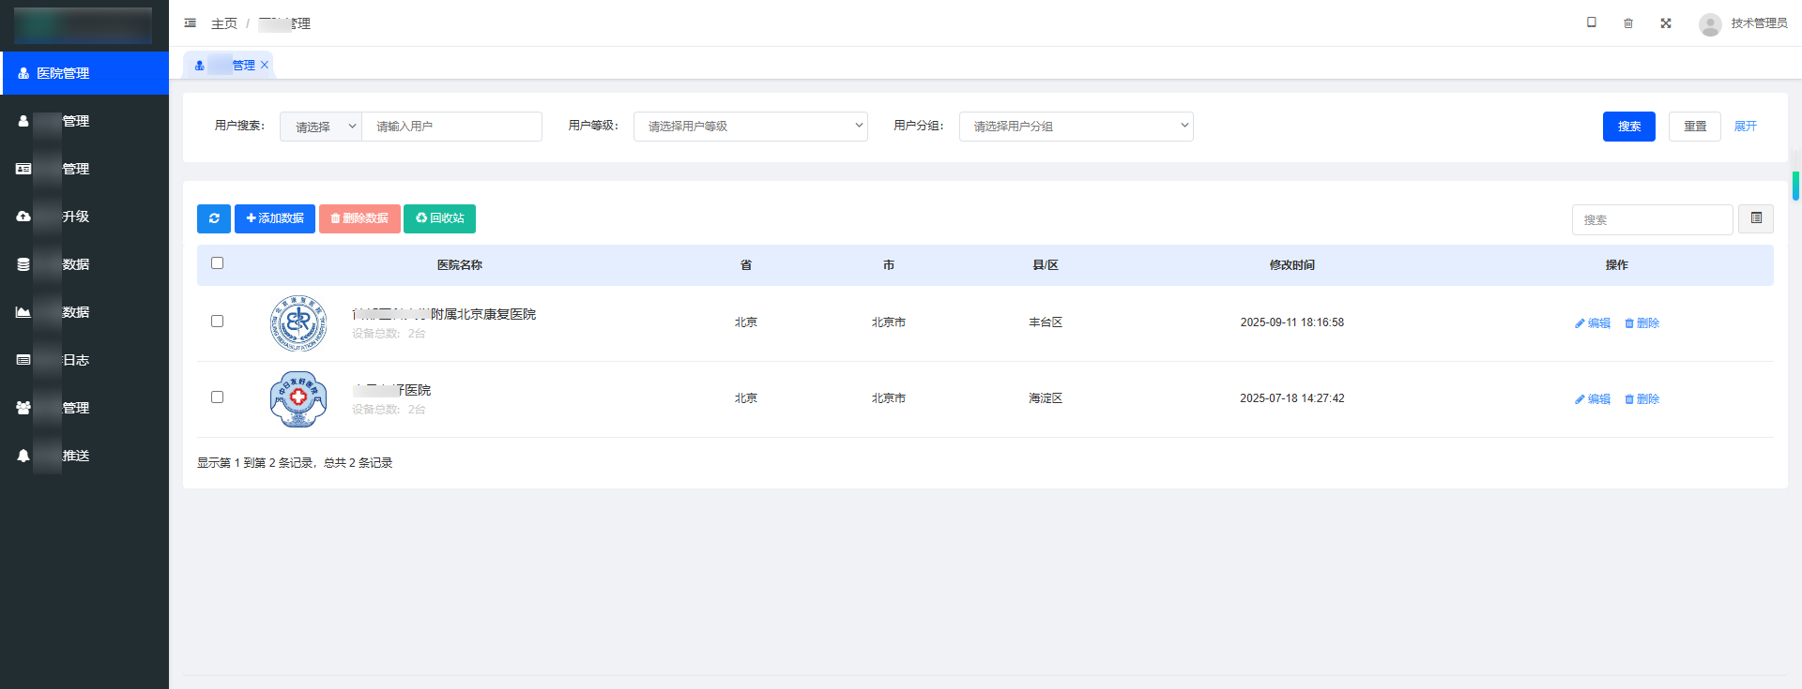
Task: Click the trash icon in top bar
Action: pyautogui.click(x=1628, y=23)
